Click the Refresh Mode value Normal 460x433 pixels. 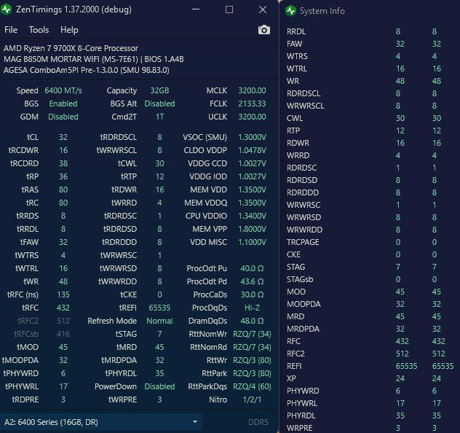[159, 321]
